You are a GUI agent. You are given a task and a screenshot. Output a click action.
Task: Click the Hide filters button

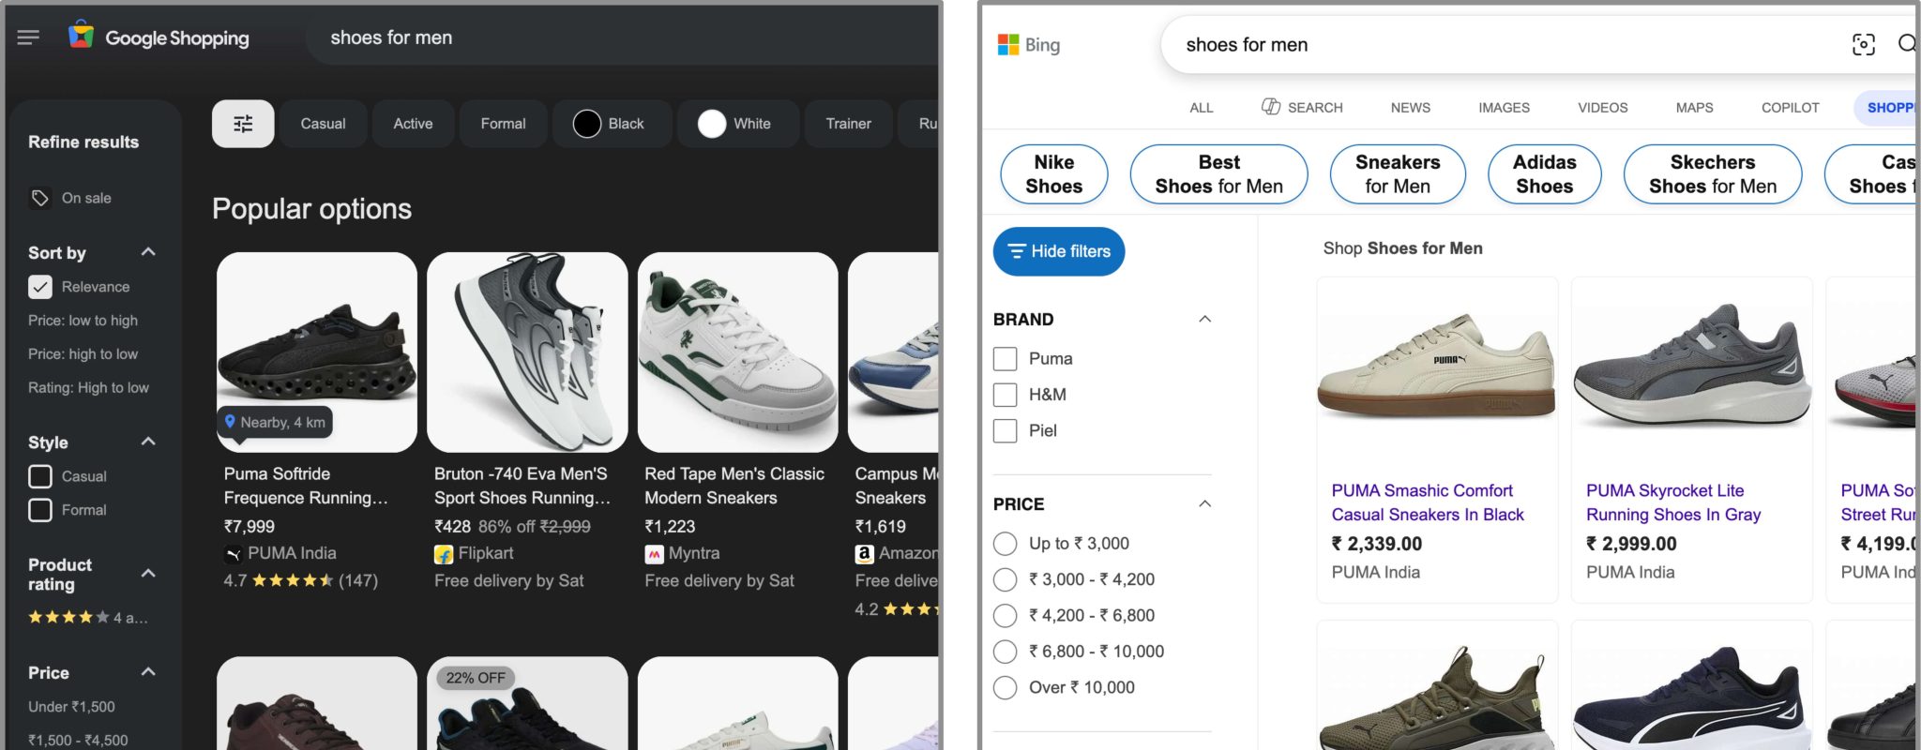coord(1059,251)
